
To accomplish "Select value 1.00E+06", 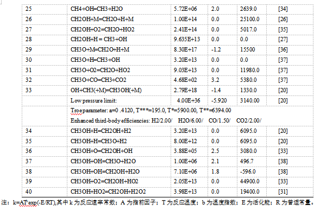I will click(x=185, y=161).
